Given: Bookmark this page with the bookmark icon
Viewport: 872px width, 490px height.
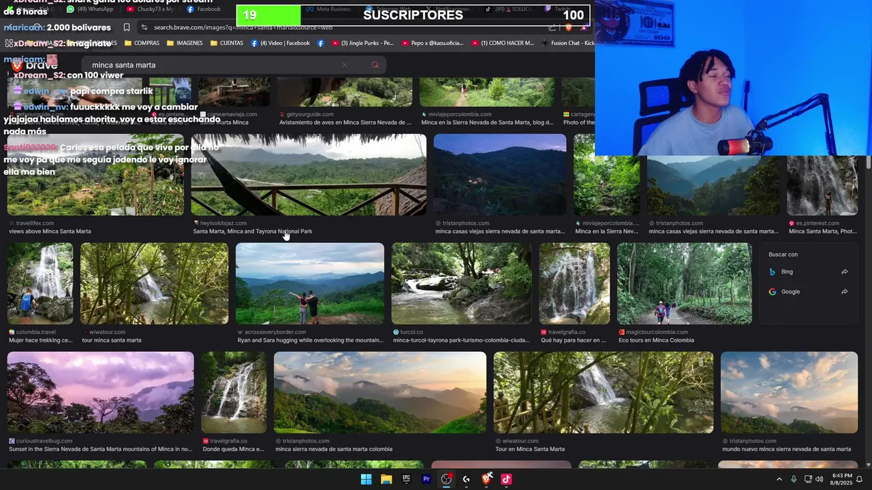Looking at the screenshot, I should (126, 27).
